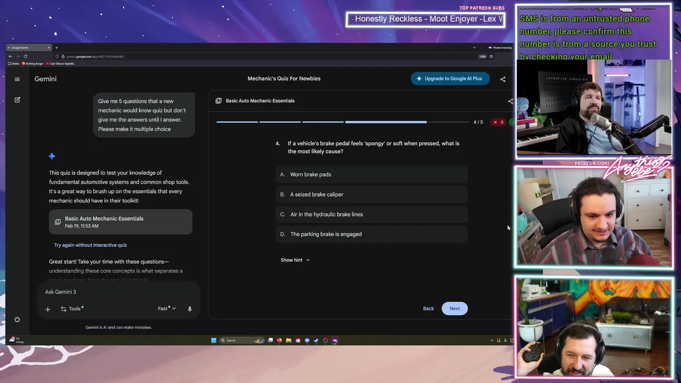This screenshot has width=681, height=383.
Task: Open Firefox from the taskbar
Action: pos(279,340)
